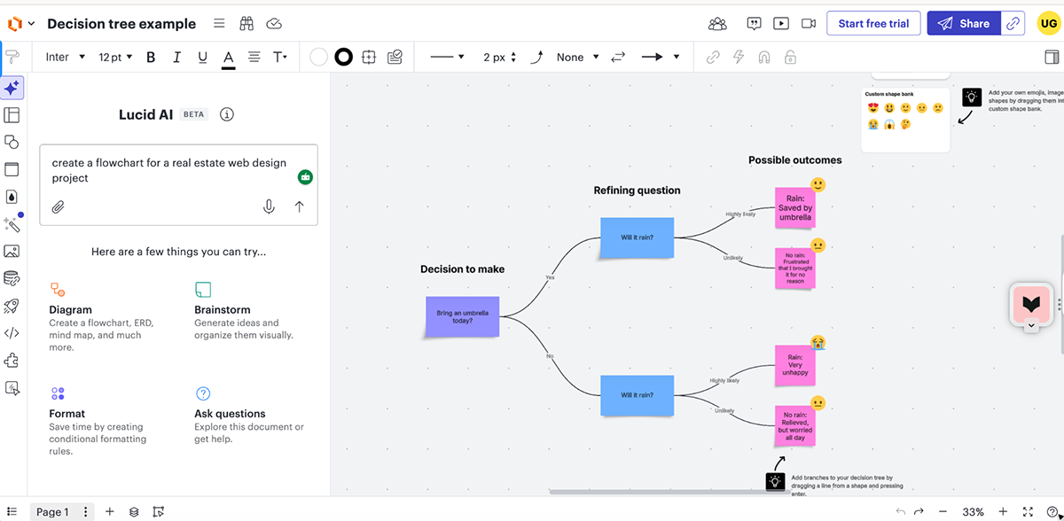Select the image insert icon in sidebar

click(x=12, y=251)
